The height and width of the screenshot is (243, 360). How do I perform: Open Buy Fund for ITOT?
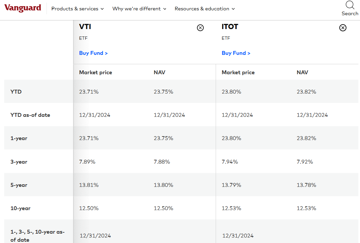[x=236, y=53]
